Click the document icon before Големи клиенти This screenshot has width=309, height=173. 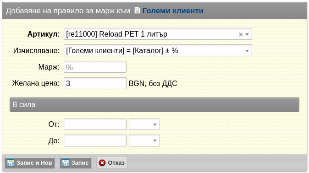pyautogui.click(x=137, y=11)
